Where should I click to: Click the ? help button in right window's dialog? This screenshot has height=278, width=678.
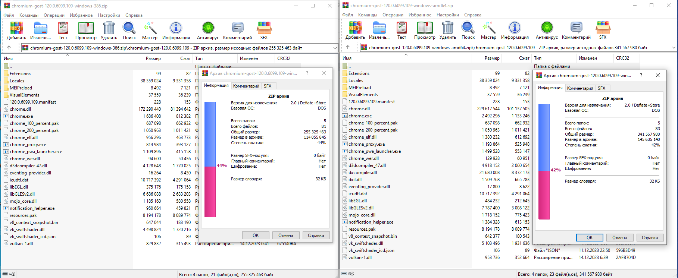(641, 75)
